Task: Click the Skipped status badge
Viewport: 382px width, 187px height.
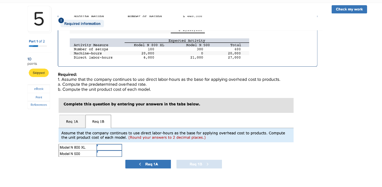Action: [39, 73]
